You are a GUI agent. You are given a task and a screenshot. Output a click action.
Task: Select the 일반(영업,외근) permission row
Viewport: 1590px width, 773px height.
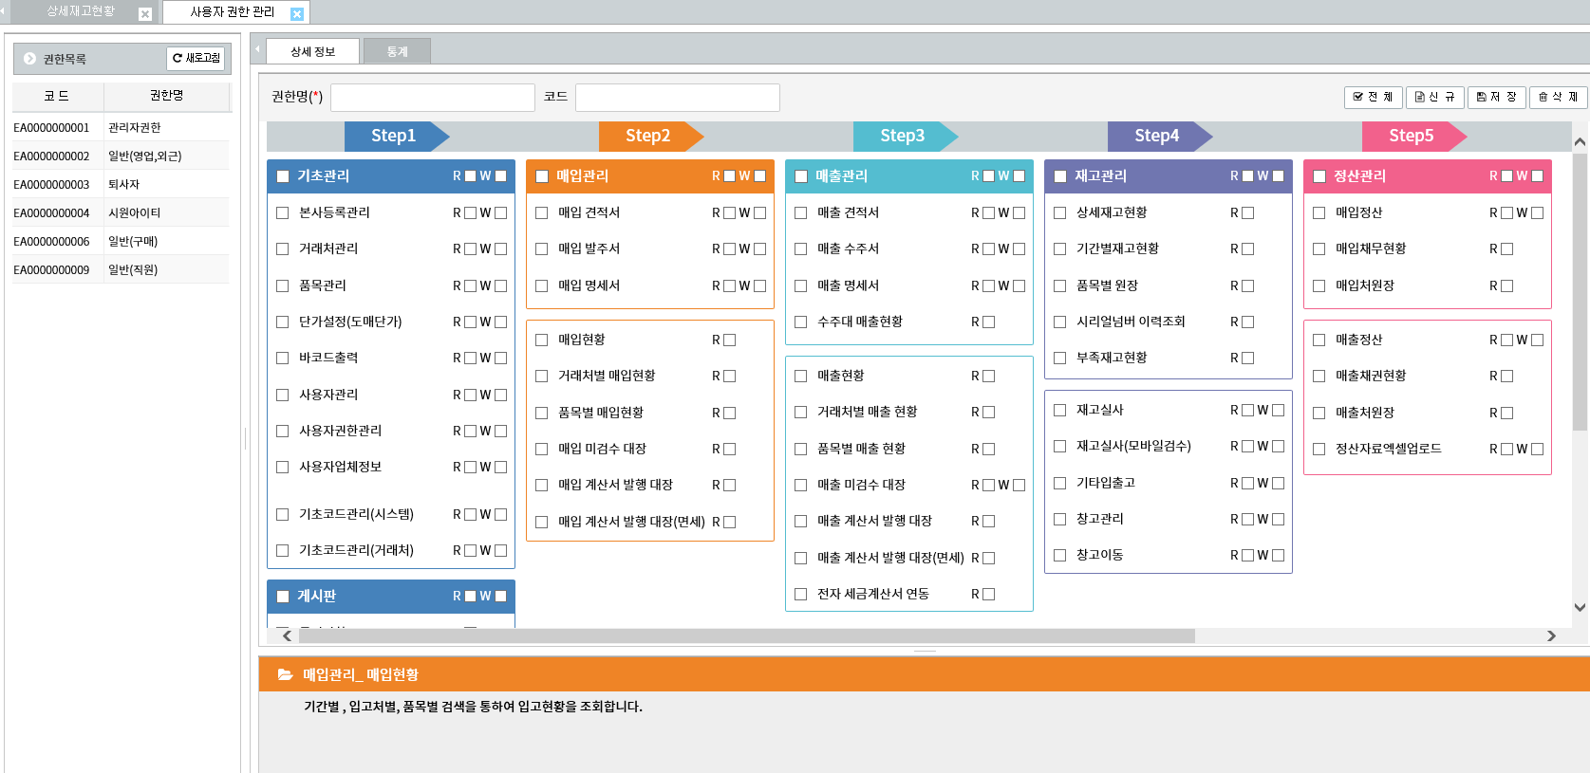121,156
